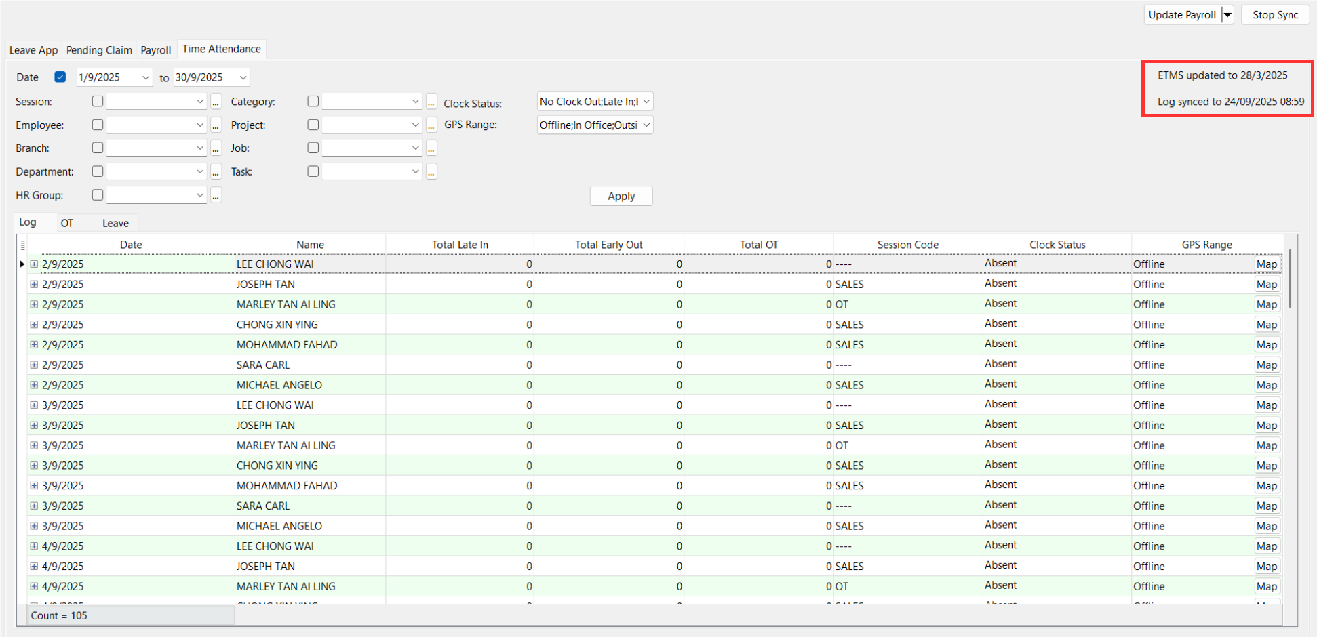Open the Clock Status dropdown

click(x=646, y=102)
